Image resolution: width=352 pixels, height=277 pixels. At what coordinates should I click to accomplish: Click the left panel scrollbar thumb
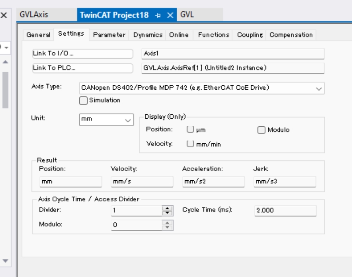click(5, 90)
